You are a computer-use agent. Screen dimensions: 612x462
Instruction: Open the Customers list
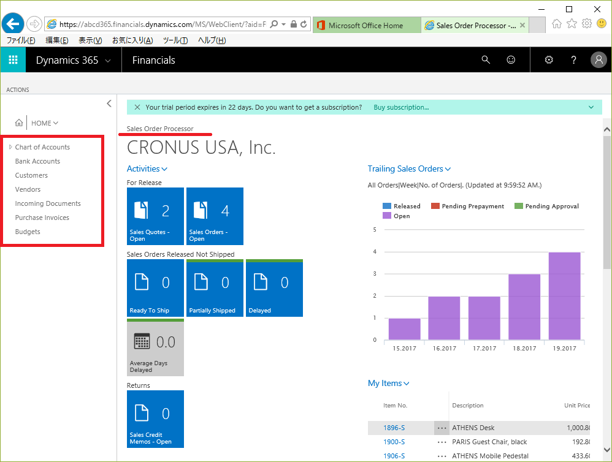click(31, 175)
